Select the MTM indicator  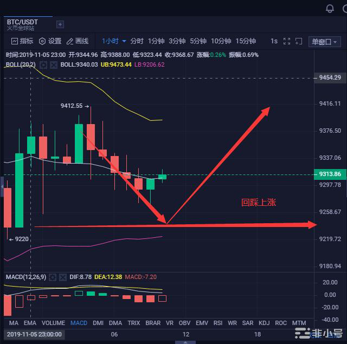[299, 323]
